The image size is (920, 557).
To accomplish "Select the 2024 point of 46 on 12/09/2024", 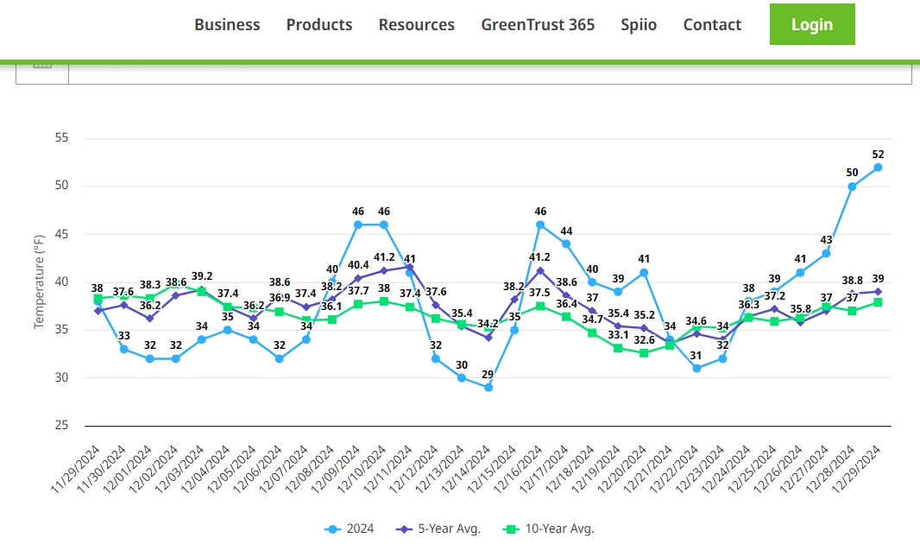I will click(358, 225).
